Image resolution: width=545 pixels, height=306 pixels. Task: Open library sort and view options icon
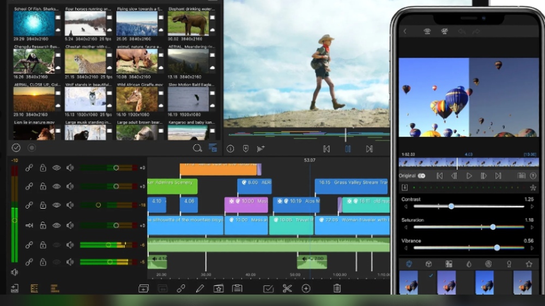point(213,148)
